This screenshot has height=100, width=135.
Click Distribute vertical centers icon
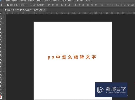(x=79, y=5)
